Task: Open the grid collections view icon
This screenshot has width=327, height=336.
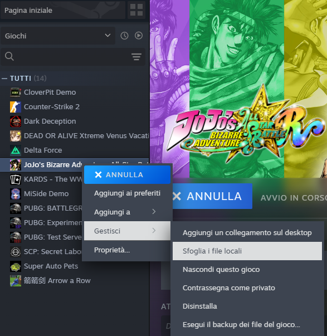Action: coord(136,10)
